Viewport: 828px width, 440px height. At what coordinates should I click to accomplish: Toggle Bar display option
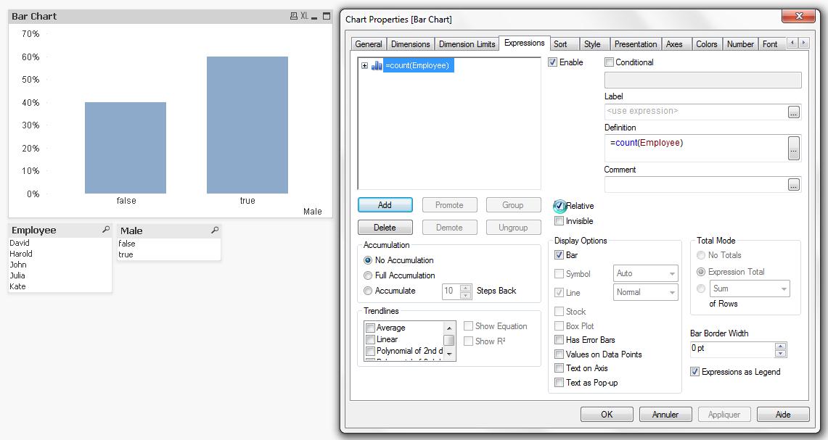pos(559,255)
